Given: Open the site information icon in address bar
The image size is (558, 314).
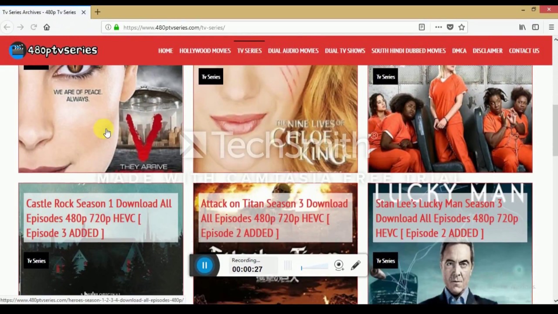Looking at the screenshot, I should click(x=108, y=27).
